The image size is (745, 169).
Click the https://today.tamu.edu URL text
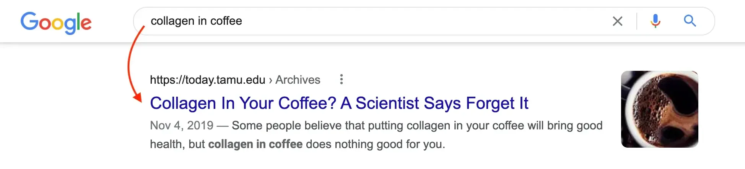208,80
